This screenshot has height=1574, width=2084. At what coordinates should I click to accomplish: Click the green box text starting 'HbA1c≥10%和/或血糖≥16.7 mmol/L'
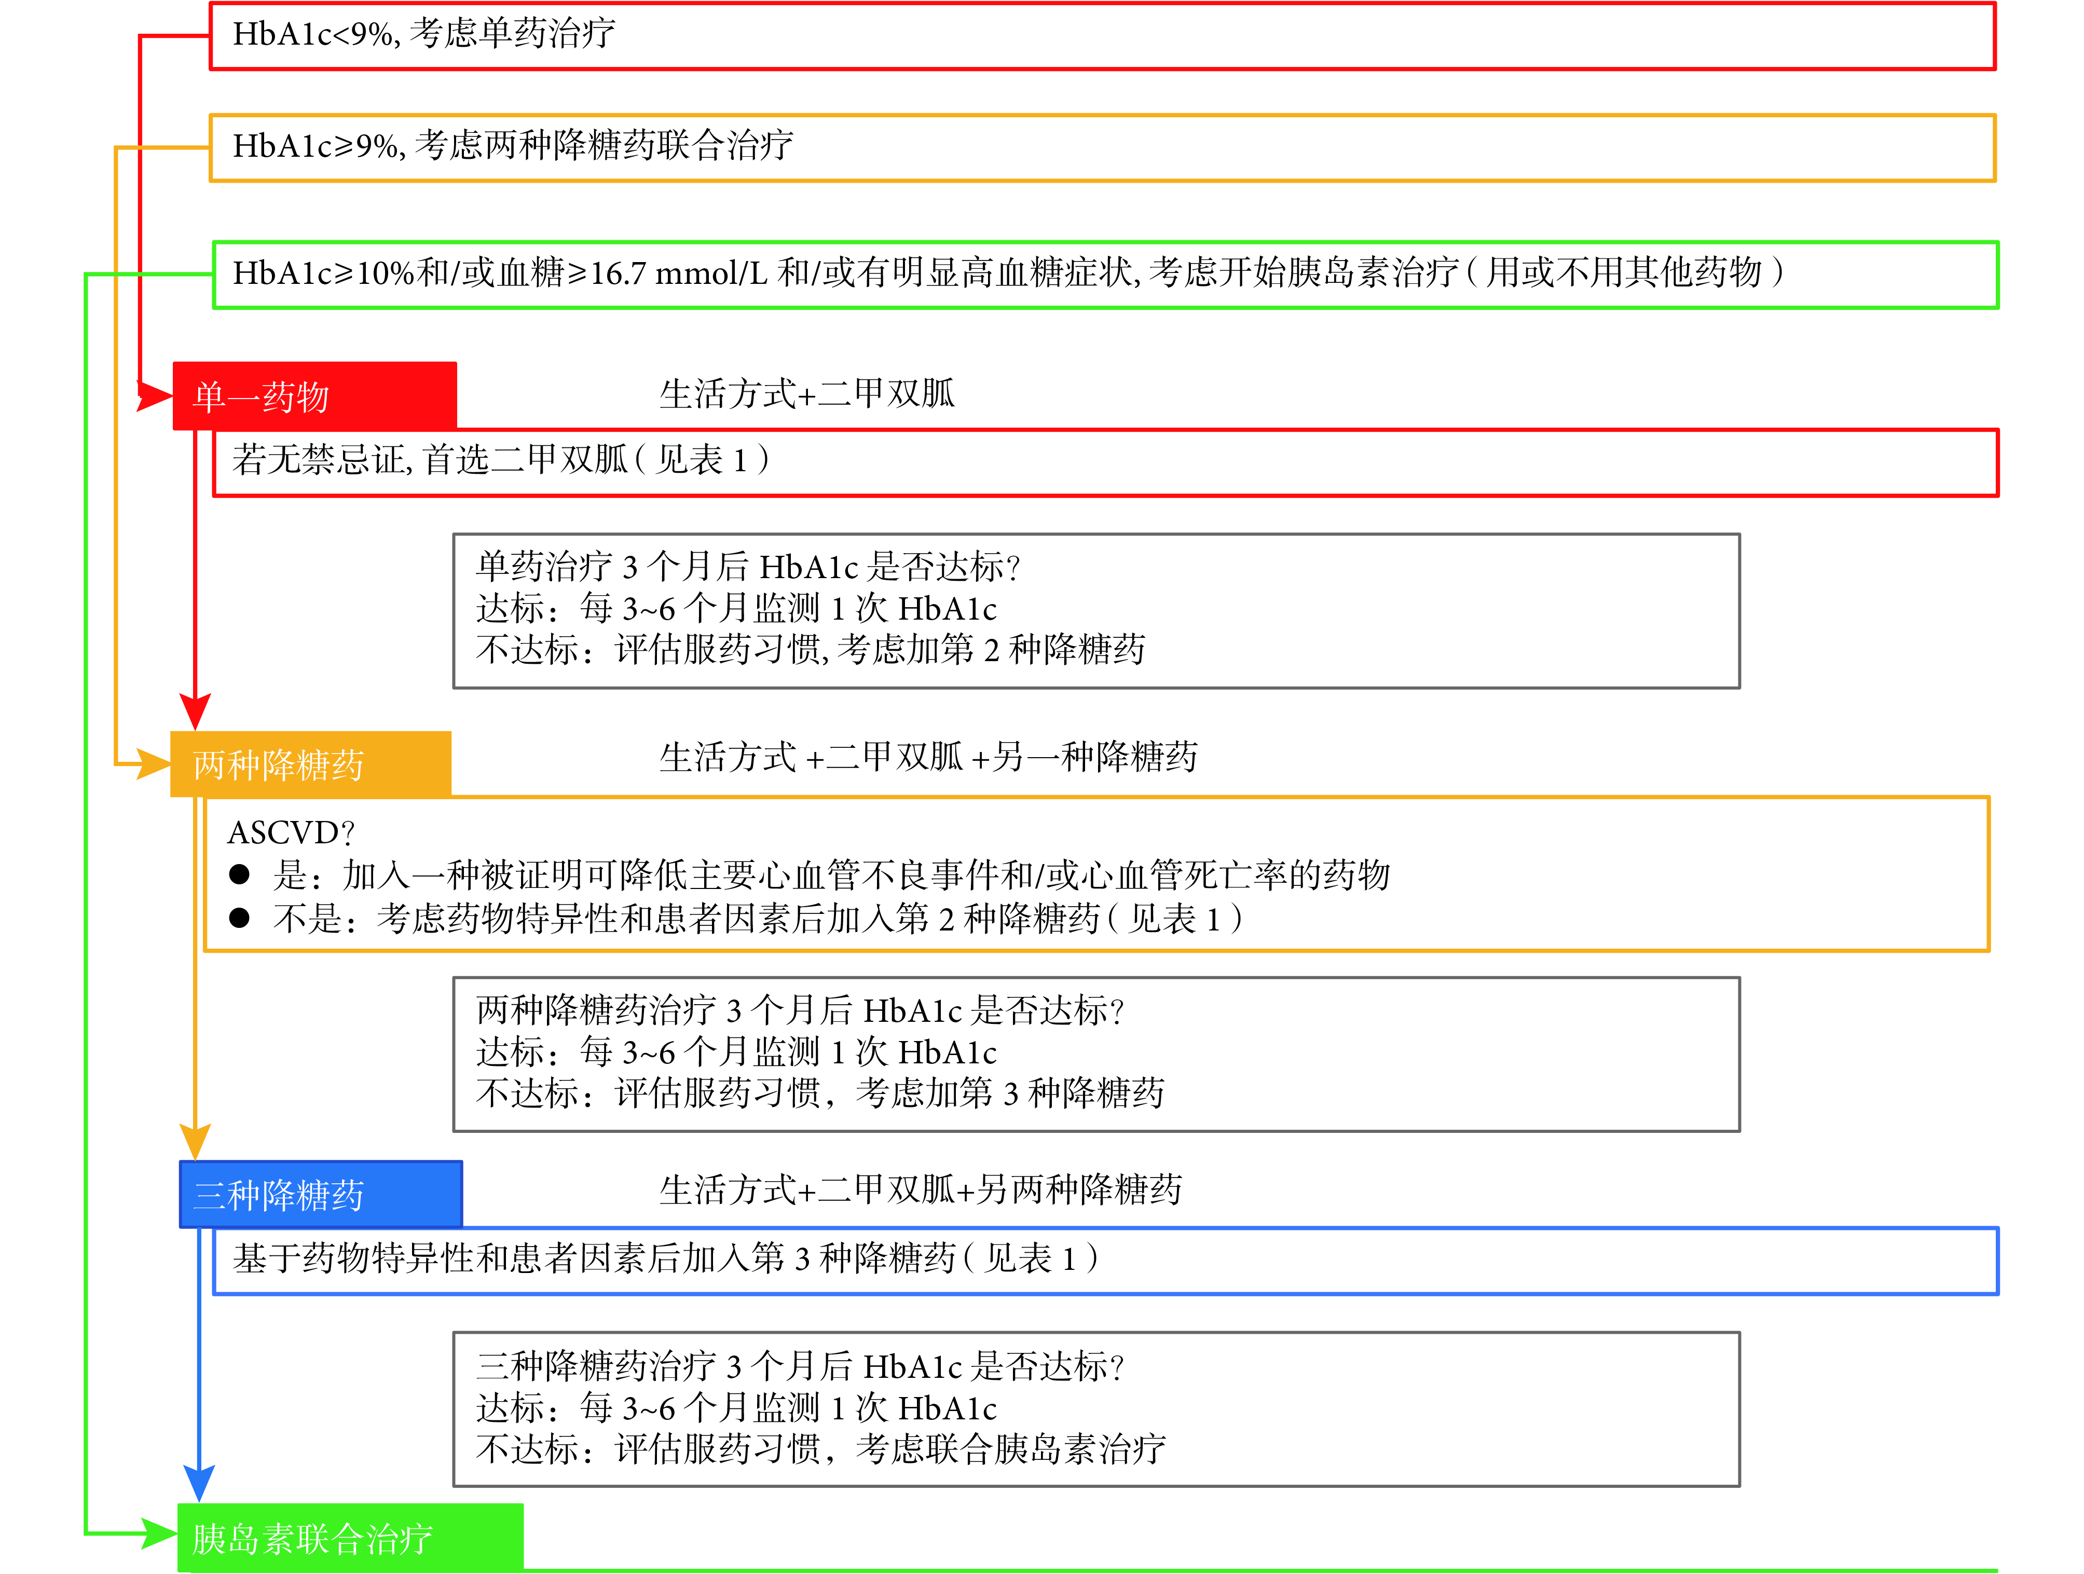coord(1008,273)
